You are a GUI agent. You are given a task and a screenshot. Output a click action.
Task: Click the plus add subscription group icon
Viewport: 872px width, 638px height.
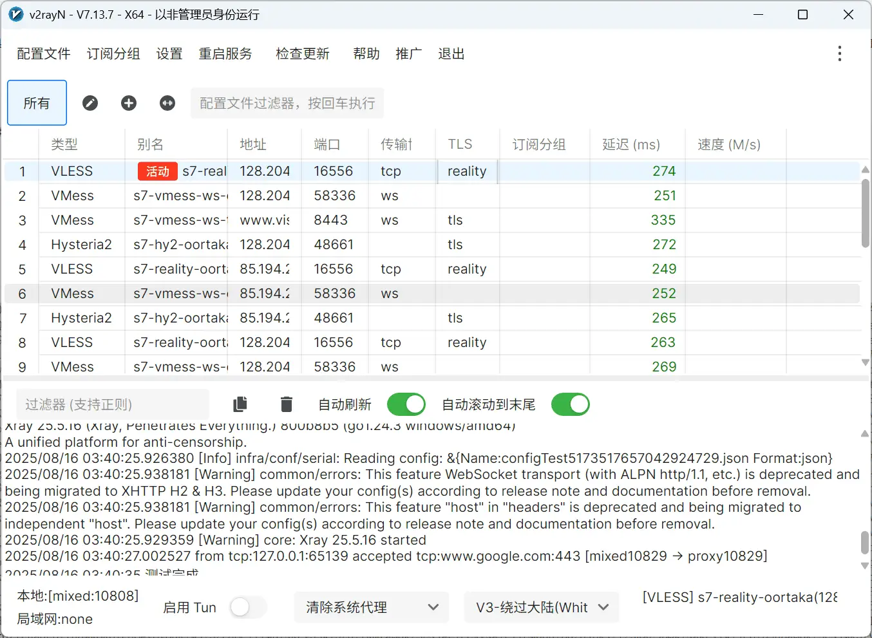click(129, 103)
